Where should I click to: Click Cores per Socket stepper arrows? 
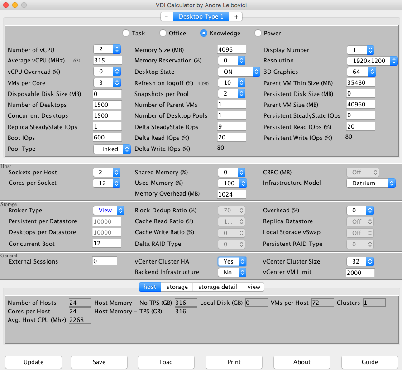(116, 183)
